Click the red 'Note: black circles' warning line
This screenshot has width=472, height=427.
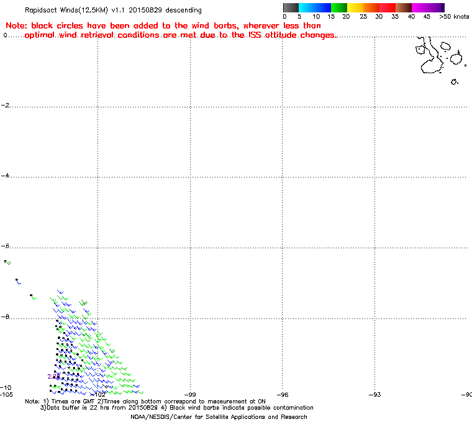tap(163, 25)
